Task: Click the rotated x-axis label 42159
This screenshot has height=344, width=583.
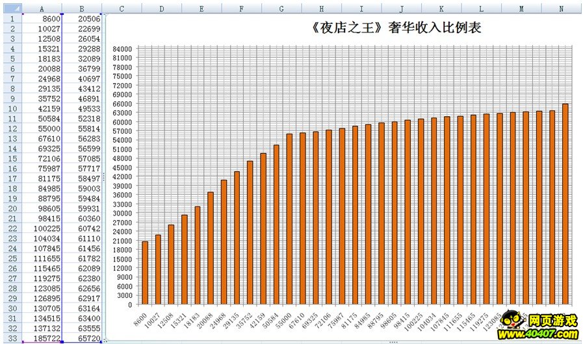Action: (x=257, y=320)
